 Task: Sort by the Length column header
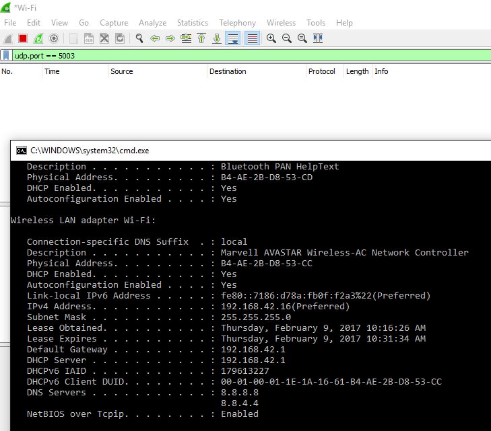(x=358, y=71)
